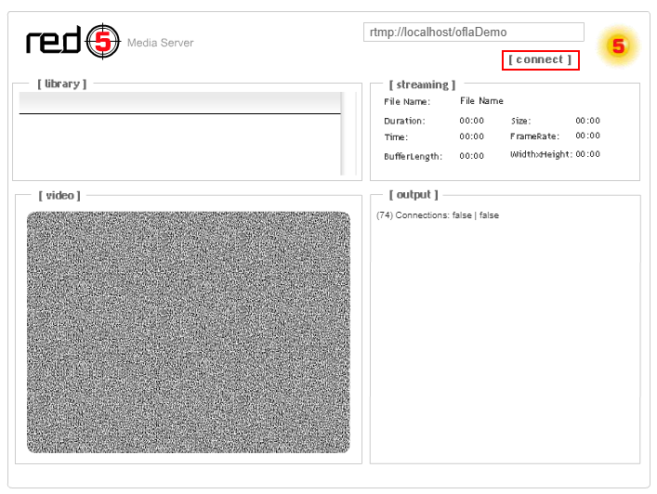
Task: Click the library list header bar
Action: pyautogui.click(x=179, y=102)
